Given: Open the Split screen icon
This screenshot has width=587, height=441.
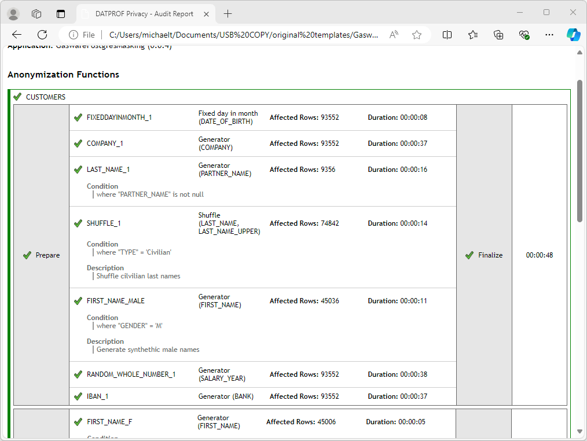Looking at the screenshot, I should point(447,35).
